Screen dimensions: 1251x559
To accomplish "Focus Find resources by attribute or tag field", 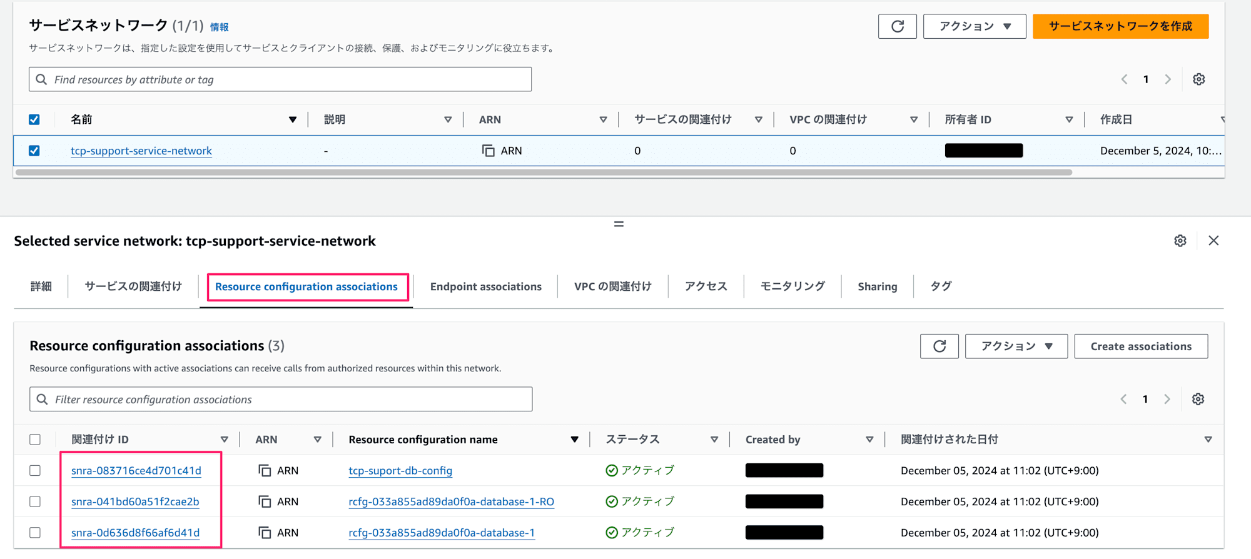I will (280, 79).
